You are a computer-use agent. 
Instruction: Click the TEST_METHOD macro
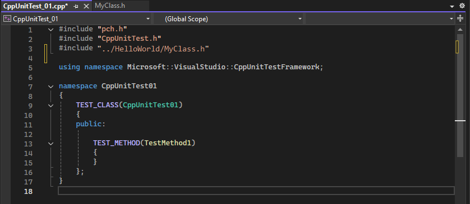117,144
